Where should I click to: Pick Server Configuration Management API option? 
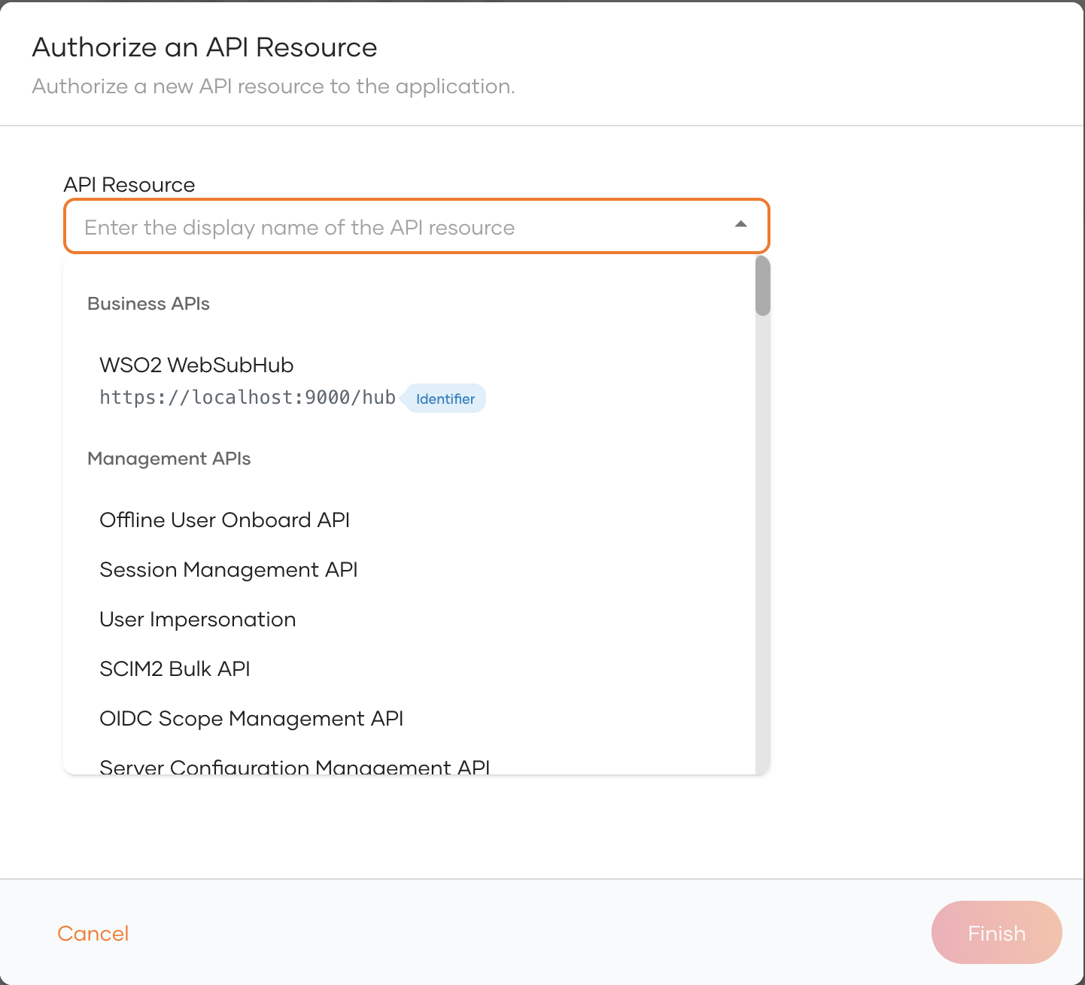click(294, 766)
